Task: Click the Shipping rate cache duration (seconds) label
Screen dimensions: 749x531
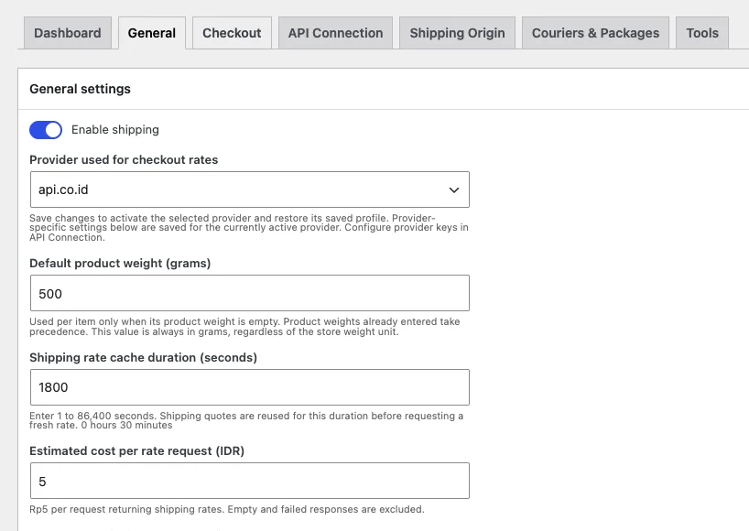Action: click(x=144, y=358)
